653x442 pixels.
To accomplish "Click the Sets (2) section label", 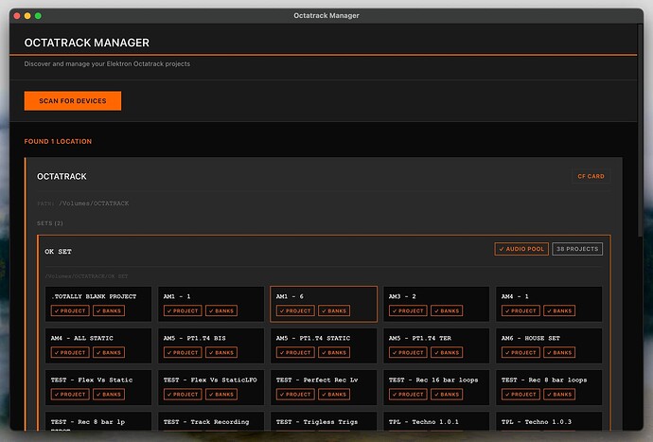I will (x=49, y=223).
